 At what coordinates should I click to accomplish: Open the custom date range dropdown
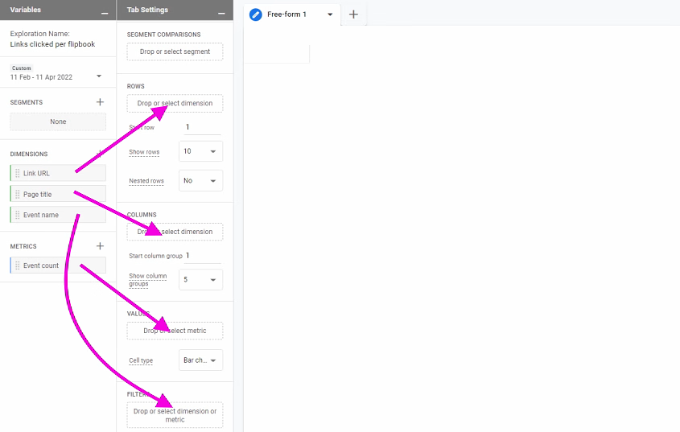[x=99, y=76]
